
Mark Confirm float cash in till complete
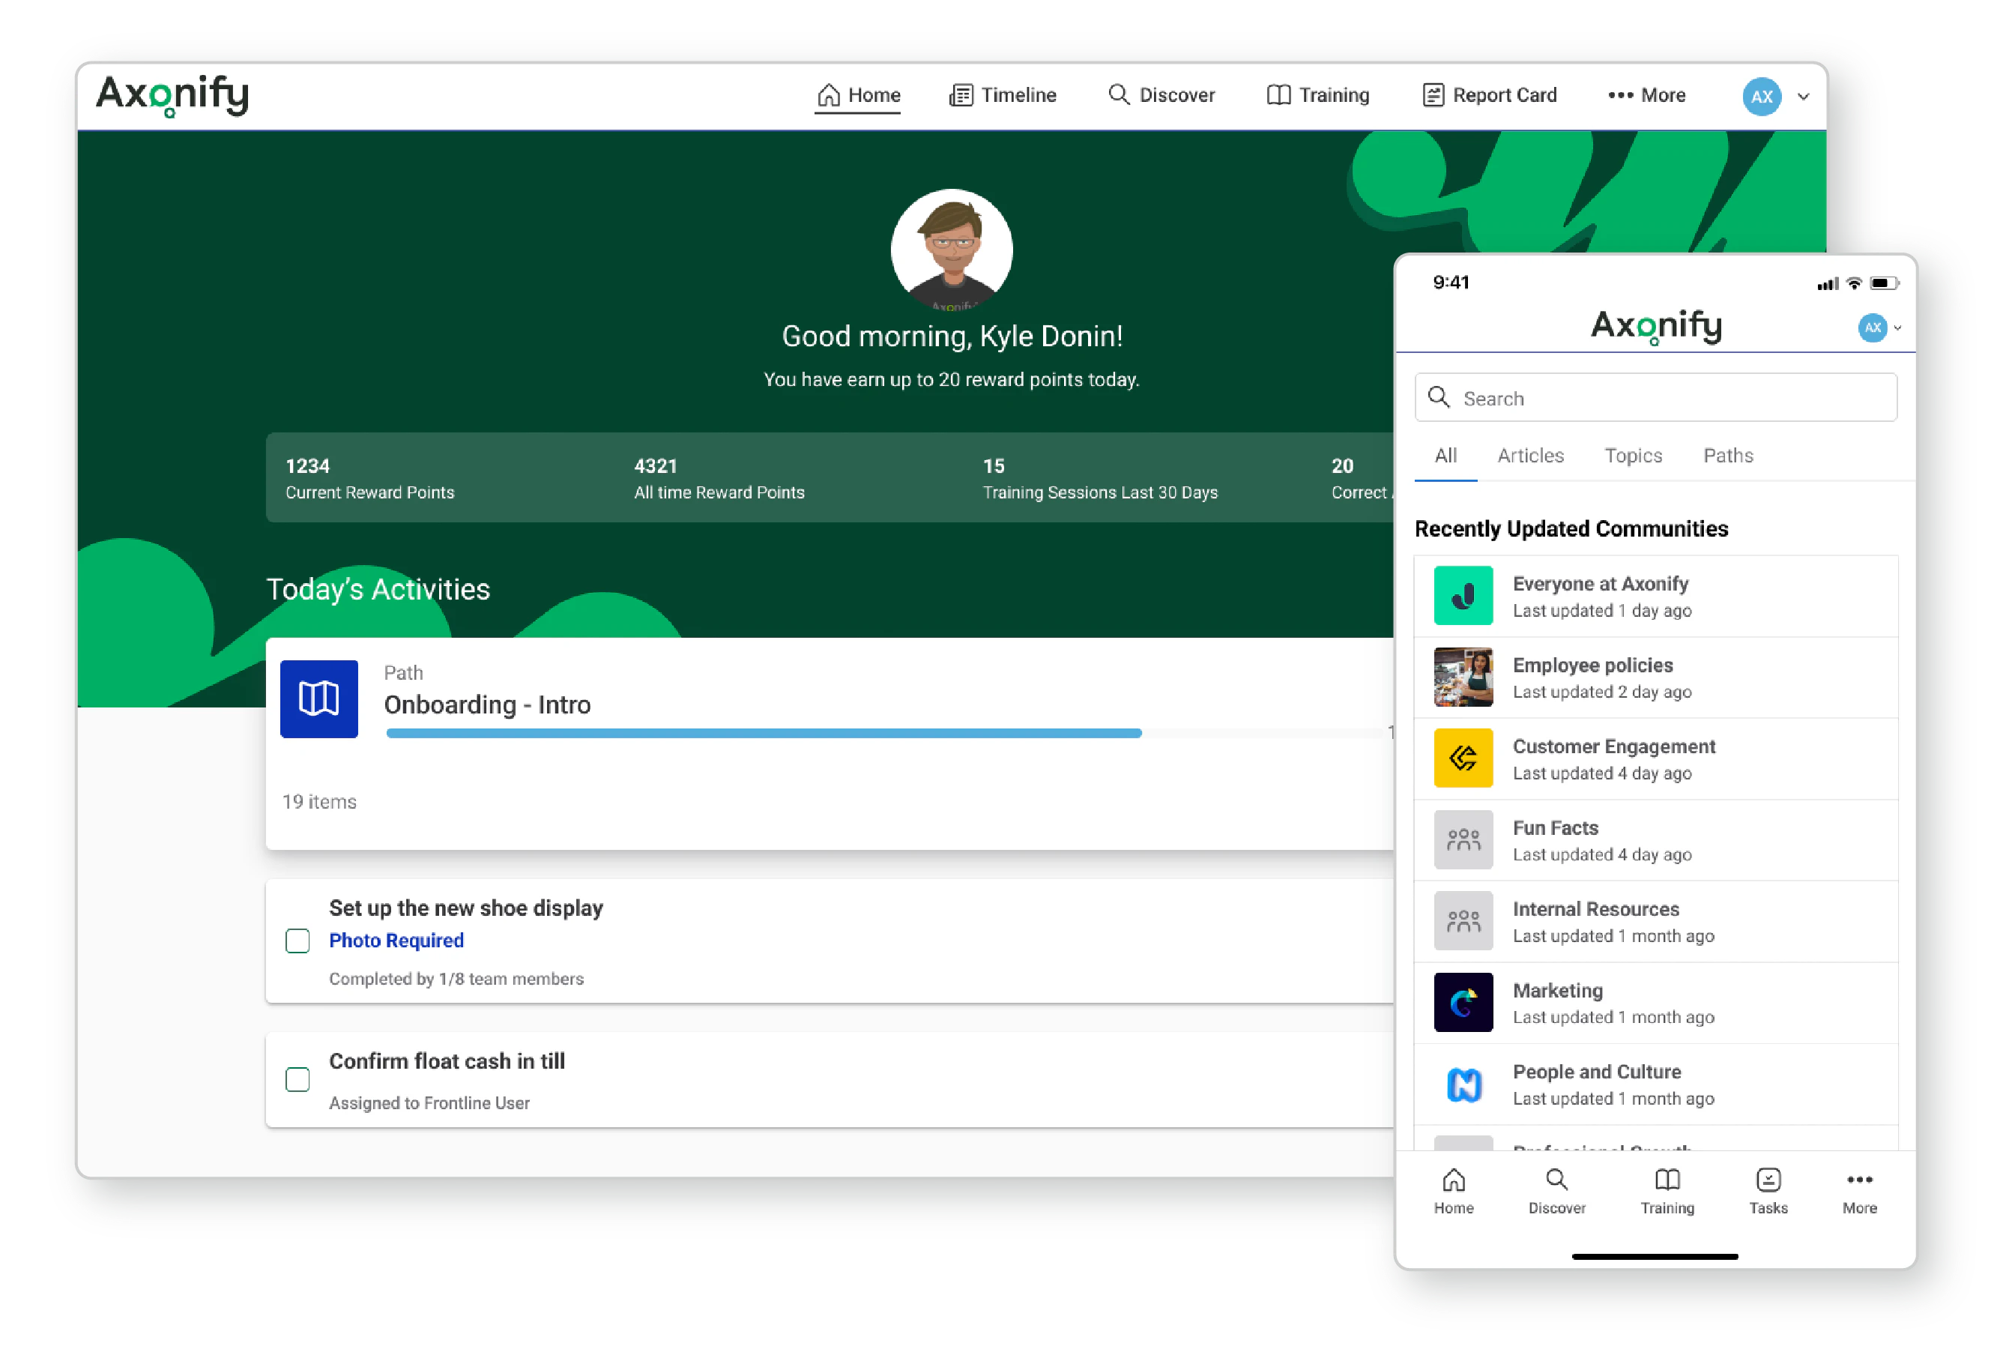(x=297, y=1079)
